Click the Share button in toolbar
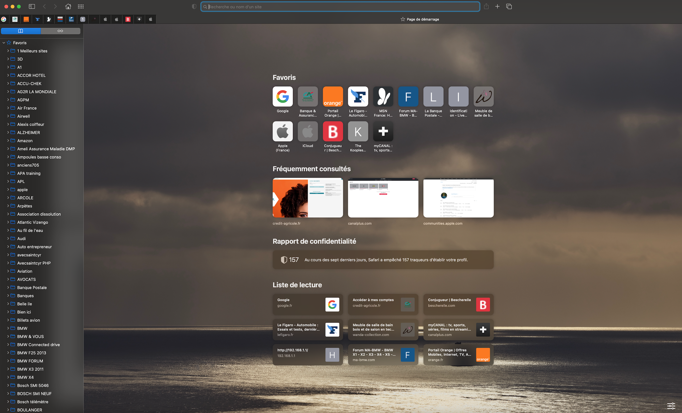 (x=486, y=6)
